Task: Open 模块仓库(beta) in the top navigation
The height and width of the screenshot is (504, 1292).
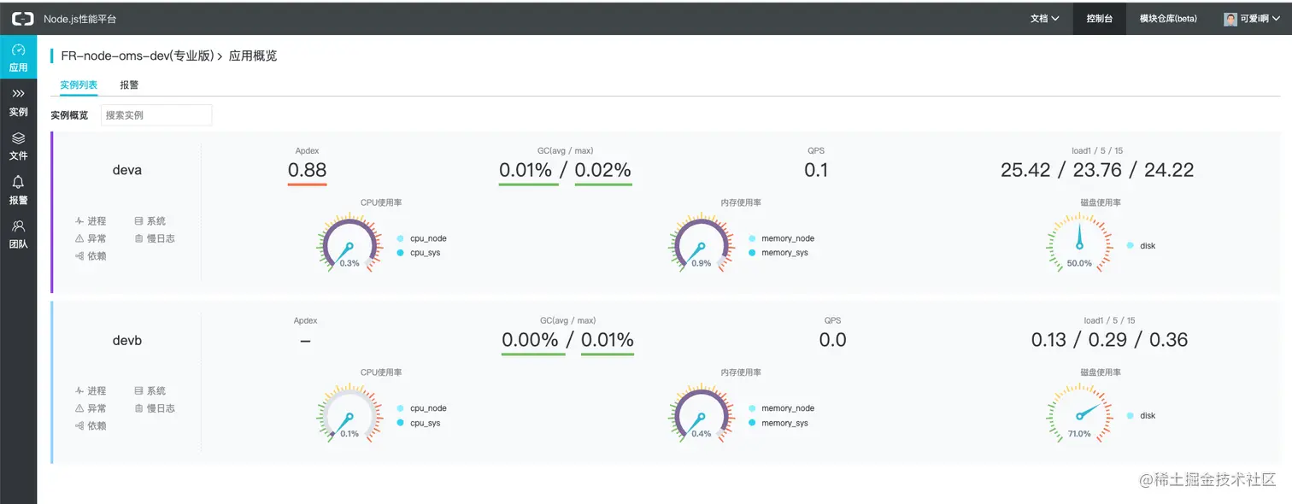Action: pos(1168,18)
